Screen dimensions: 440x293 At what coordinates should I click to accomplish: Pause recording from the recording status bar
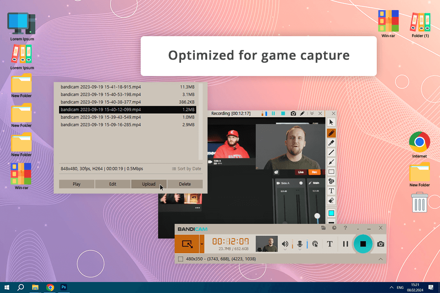[273, 114]
